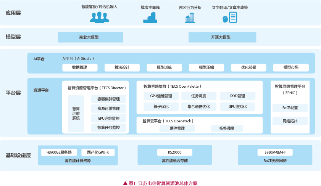Image resolution: width=321 pixels, height=186 pixels.
Task: Click the 园区行为分析 label
Action: click(190, 8)
